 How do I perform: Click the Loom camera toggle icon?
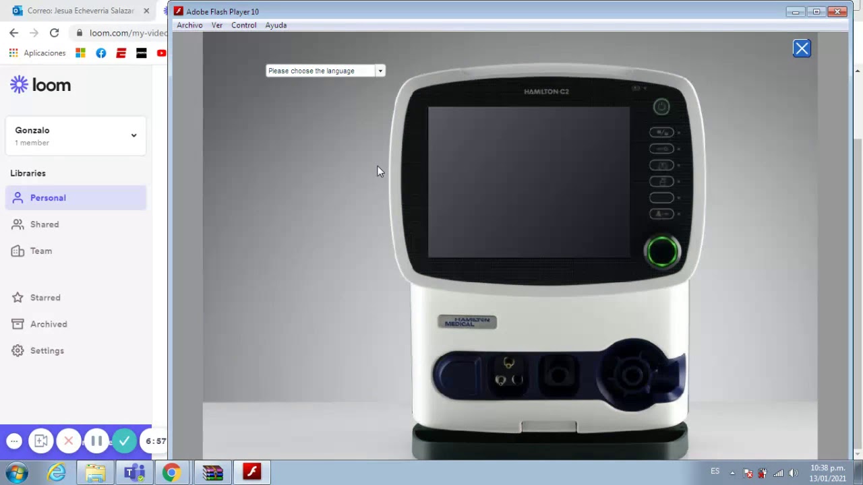[40, 441]
